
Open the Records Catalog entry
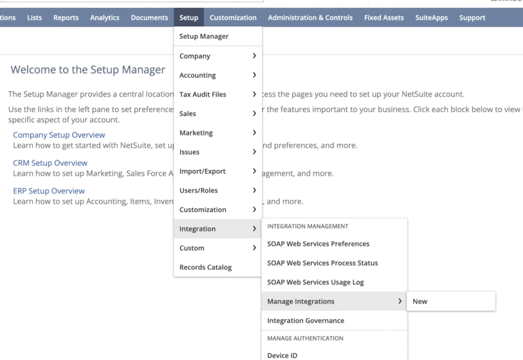point(205,267)
